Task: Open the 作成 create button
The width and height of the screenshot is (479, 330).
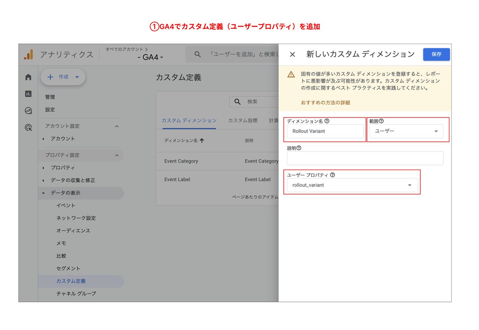Action: 63,77
